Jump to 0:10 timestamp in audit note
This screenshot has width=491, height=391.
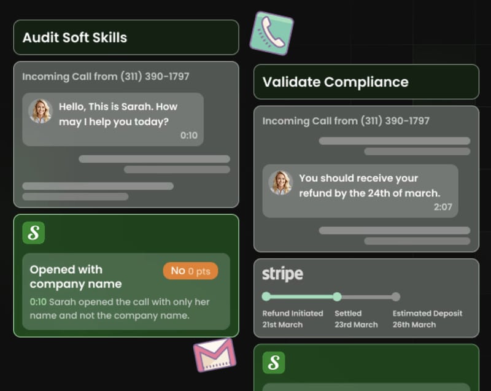(x=37, y=302)
